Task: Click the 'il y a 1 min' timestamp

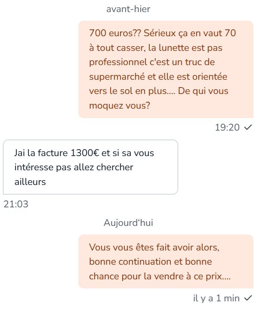Action: pyautogui.click(x=216, y=298)
